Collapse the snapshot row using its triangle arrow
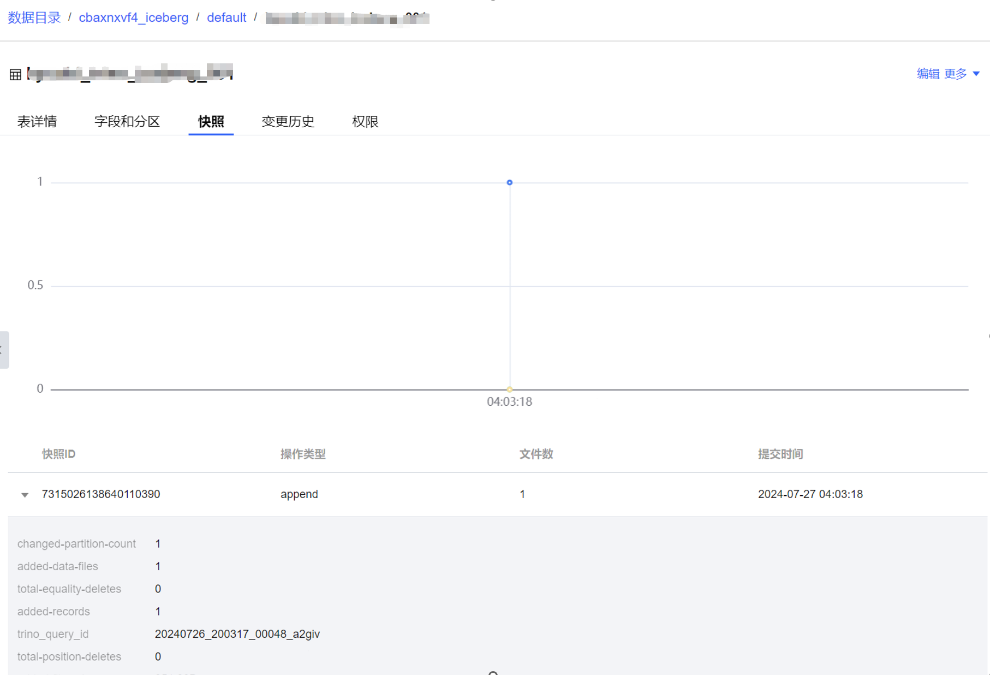 click(x=25, y=495)
